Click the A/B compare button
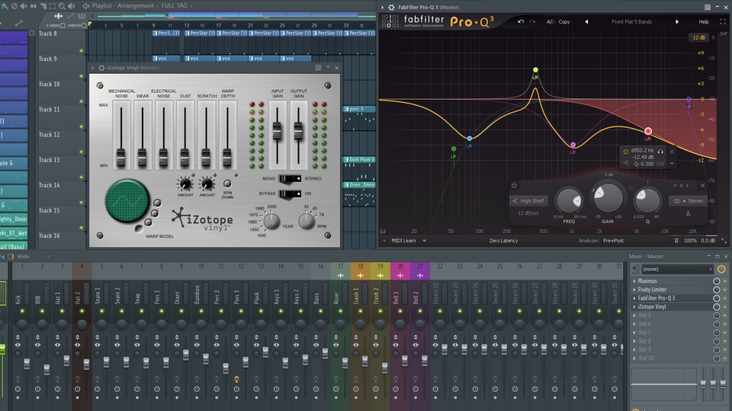732x411 pixels. (551, 22)
